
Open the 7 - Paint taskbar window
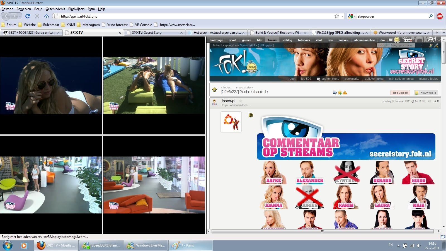click(191, 245)
